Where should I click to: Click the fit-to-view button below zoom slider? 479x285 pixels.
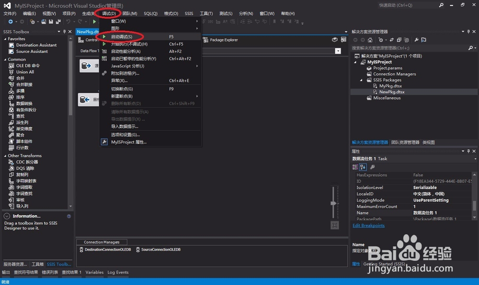[x=335, y=225]
